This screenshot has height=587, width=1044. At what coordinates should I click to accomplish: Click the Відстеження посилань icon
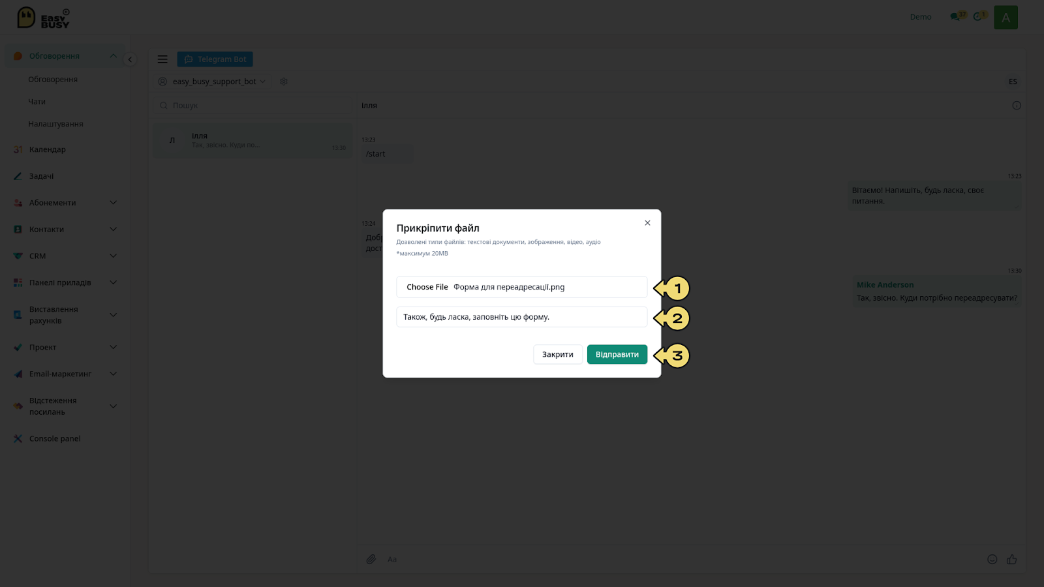(18, 406)
